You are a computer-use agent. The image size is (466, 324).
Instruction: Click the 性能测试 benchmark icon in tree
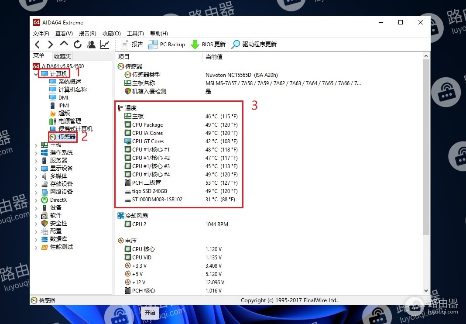pyautogui.click(x=44, y=247)
